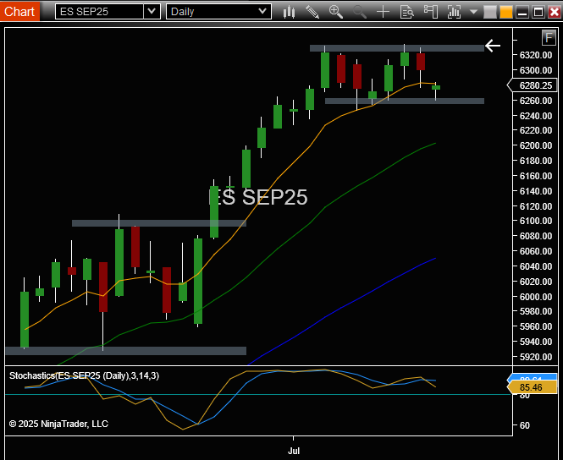Open the Indicators bar-chart icon
The image size is (563, 460).
pyautogui.click(x=454, y=12)
